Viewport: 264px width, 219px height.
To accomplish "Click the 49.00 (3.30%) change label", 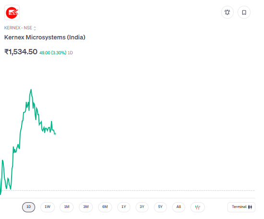I will [x=53, y=53].
